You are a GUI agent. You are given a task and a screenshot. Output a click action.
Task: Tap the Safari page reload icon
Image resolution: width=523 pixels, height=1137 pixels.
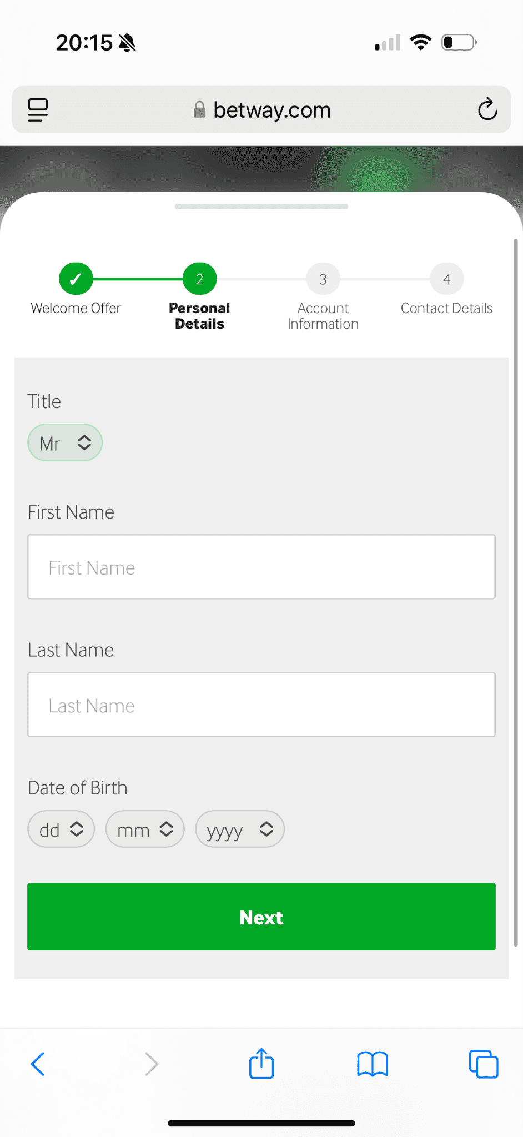487,109
